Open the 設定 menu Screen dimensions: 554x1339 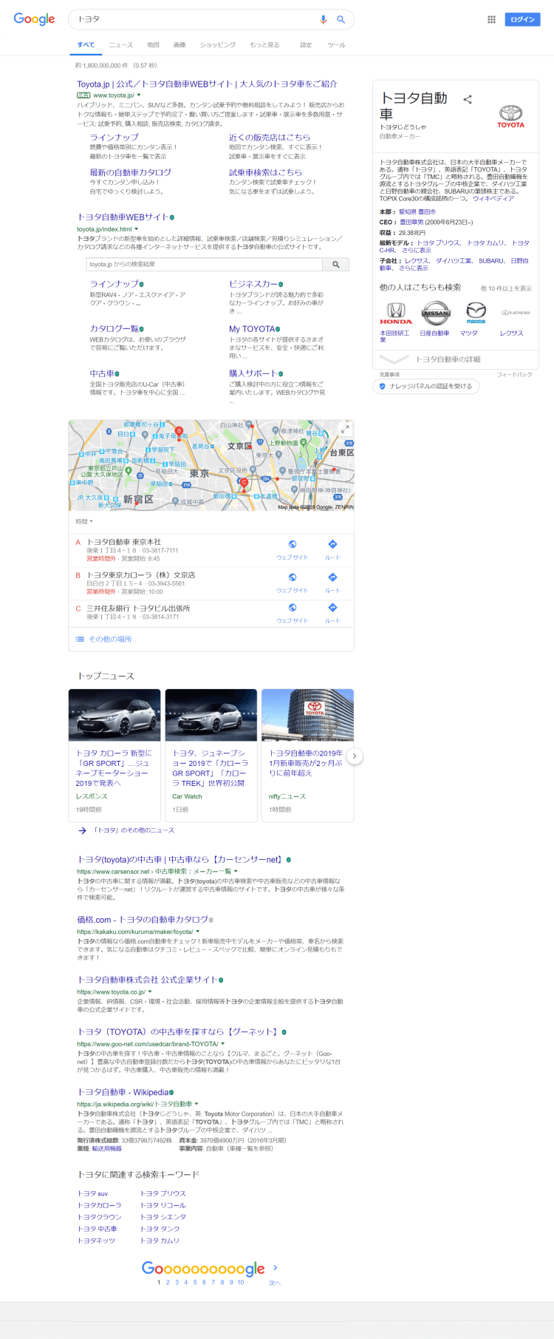306,45
